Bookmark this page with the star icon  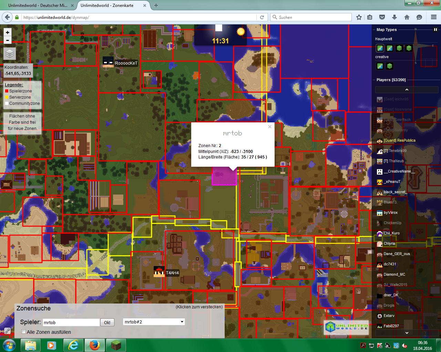pos(359,17)
